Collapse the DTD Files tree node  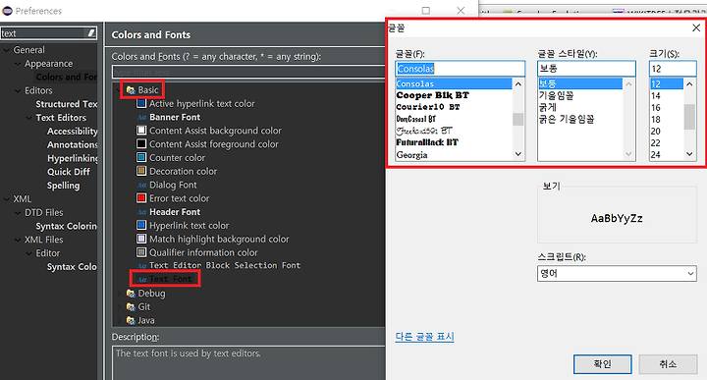click(x=18, y=212)
